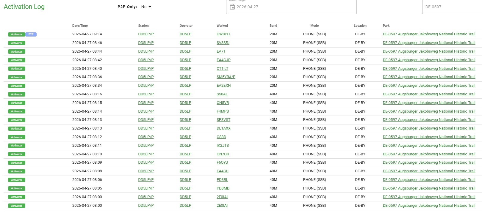482x213 pixels.
Task: Open the P2P Only dropdown
Action: pyautogui.click(x=146, y=7)
